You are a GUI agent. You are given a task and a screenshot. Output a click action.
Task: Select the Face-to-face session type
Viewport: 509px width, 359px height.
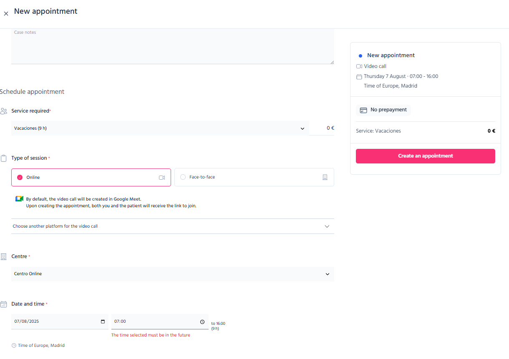pos(254,177)
